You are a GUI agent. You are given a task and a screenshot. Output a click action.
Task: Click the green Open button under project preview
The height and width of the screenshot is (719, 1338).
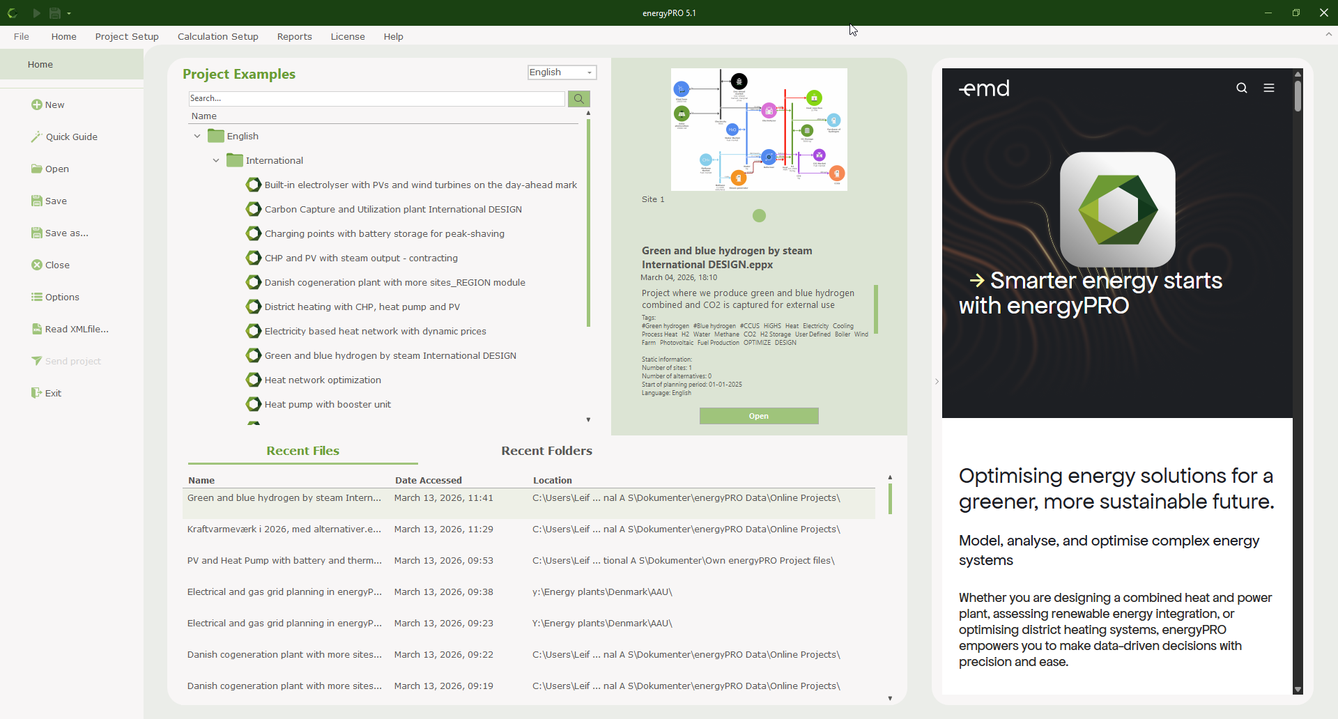click(759, 416)
